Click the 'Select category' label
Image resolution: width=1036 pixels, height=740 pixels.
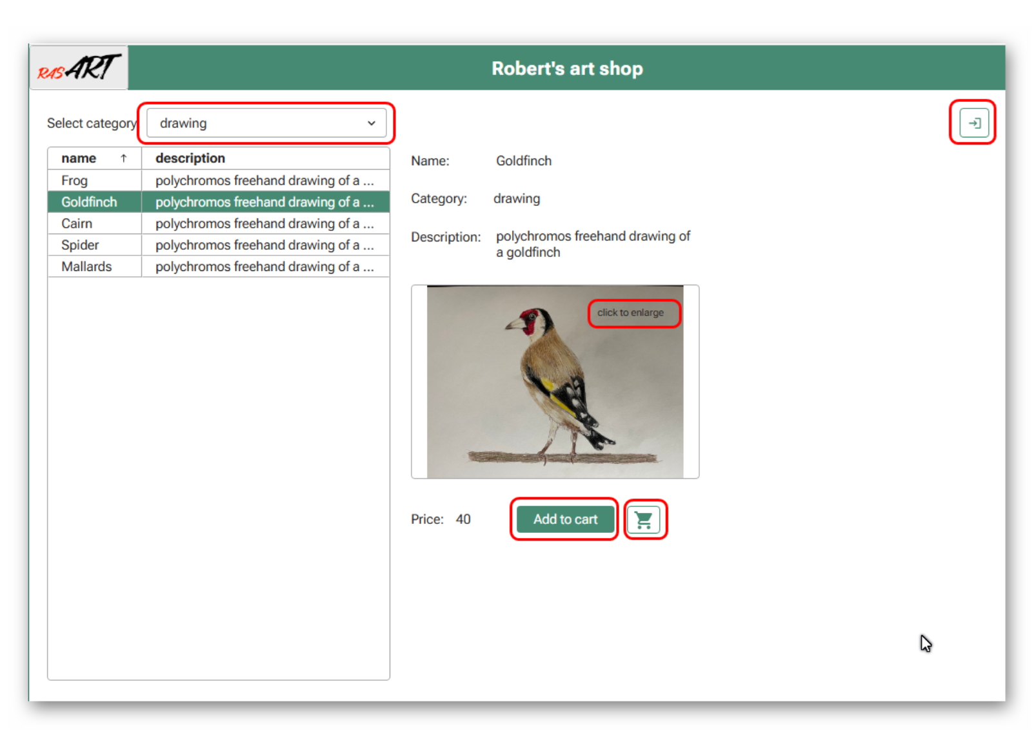[x=92, y=123]
